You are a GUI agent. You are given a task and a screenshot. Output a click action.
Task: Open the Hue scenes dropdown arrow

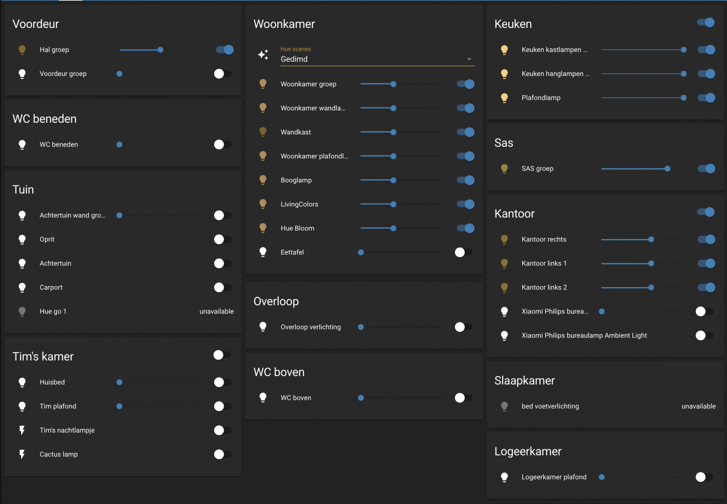pos(469,59)
